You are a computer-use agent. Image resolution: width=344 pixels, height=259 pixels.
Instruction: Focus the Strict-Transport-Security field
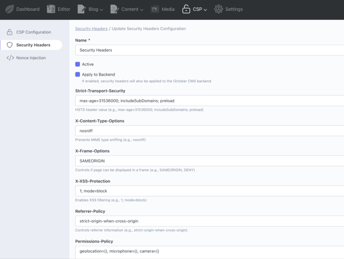point(209,101)
